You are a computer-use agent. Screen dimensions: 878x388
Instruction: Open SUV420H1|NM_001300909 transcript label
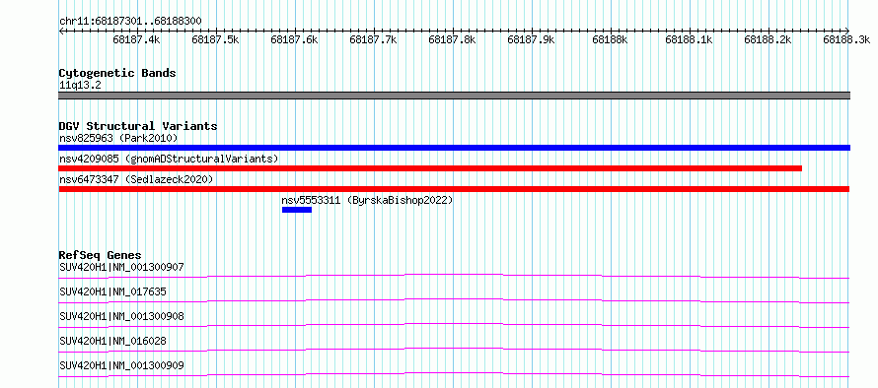coord(121,366)
